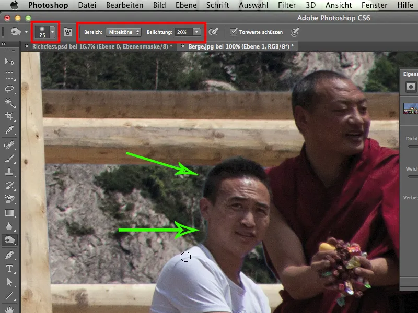Switch to Richtfest.psd tab
This screenshot has height=313, width=418.
[x=102, y=46]
